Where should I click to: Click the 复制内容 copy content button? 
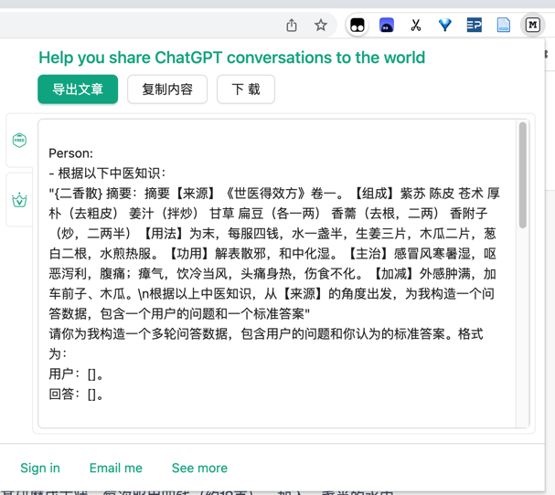[167, 90]
